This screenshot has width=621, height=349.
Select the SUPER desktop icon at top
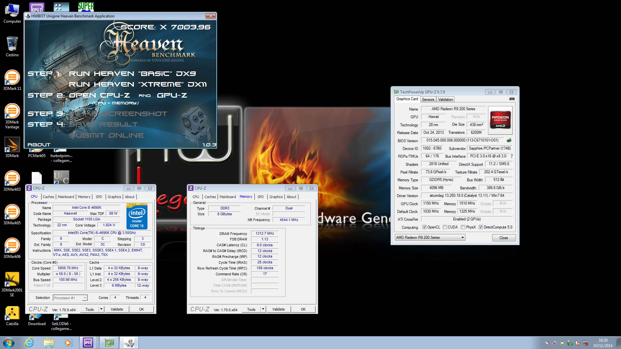86,7
